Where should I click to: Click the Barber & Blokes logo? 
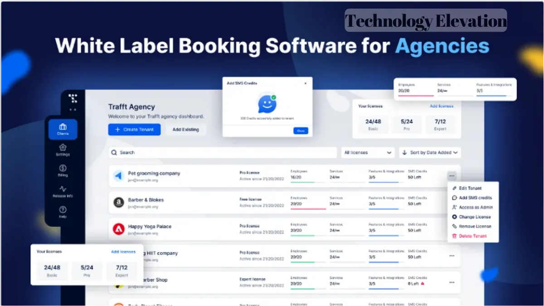point(118,203)
